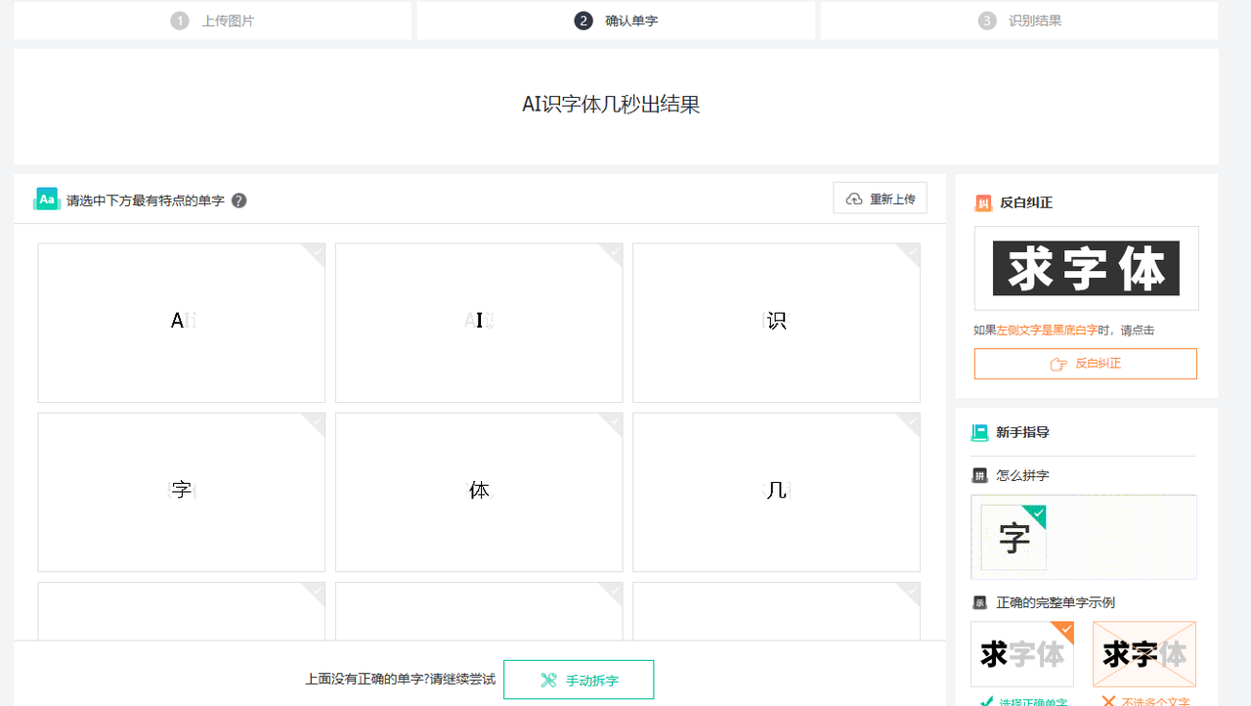
Task: Click the 正确的完整单字示例 icon
Action: [x=980, y=602]
